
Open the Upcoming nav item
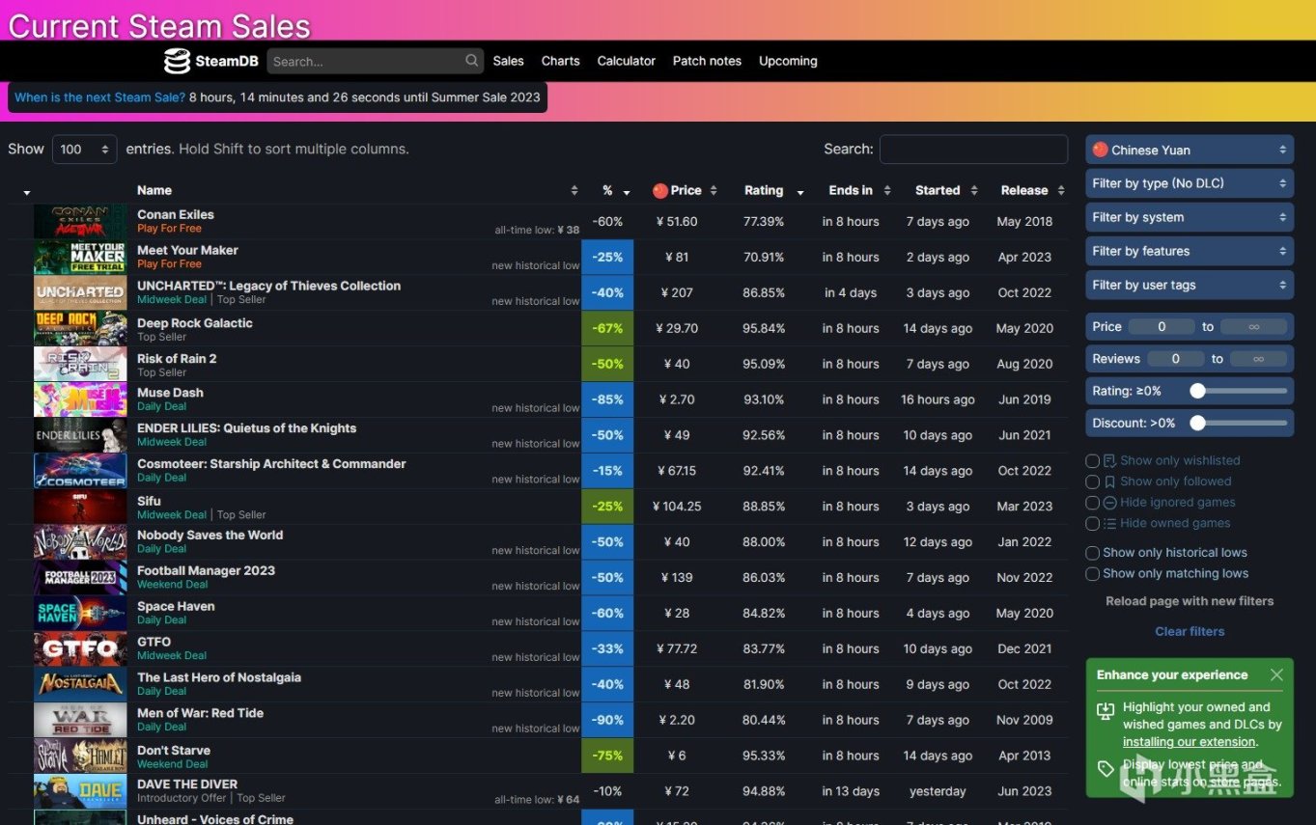(788, 61)
